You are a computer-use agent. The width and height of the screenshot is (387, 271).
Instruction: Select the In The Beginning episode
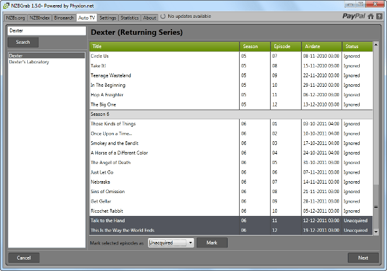click(x=231, y=85)
